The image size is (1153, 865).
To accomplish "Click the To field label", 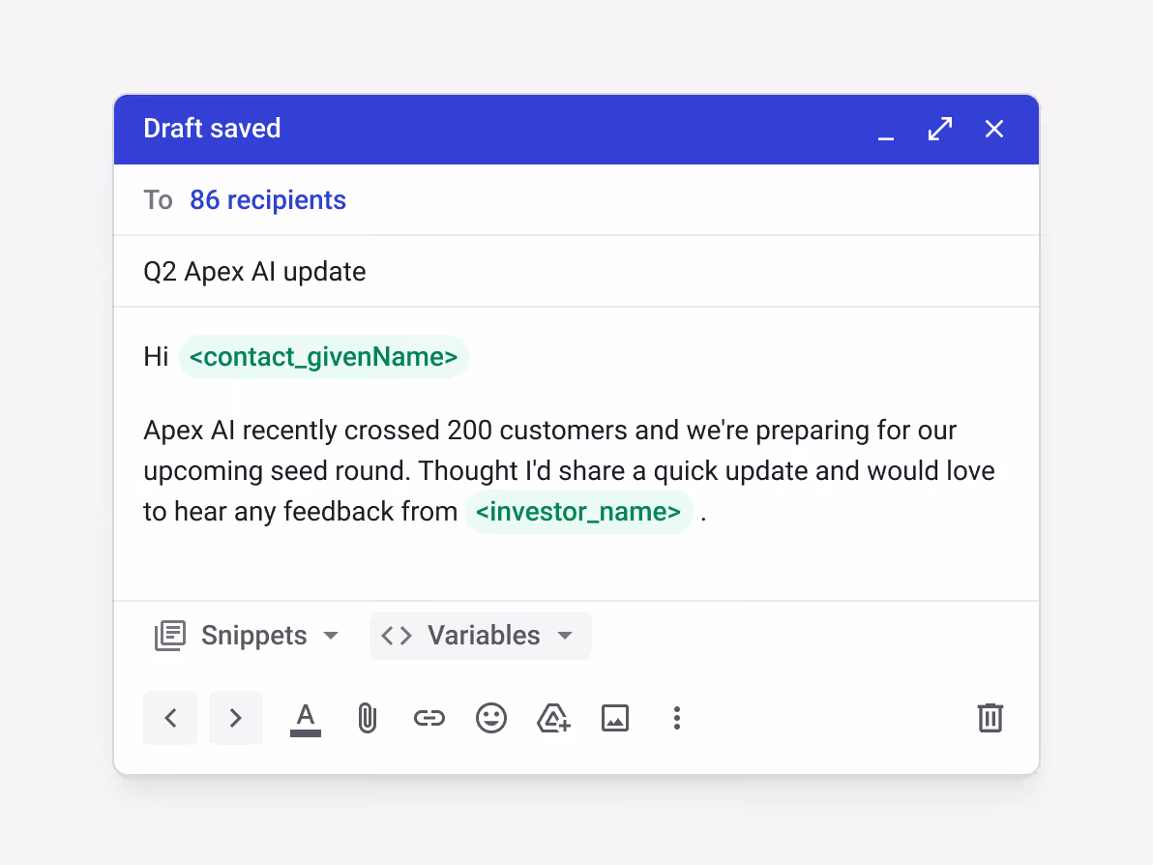I will click(x=158, y=200).
